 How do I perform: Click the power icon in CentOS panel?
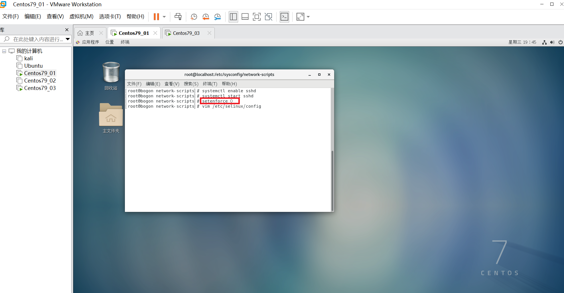coord(560,42)
